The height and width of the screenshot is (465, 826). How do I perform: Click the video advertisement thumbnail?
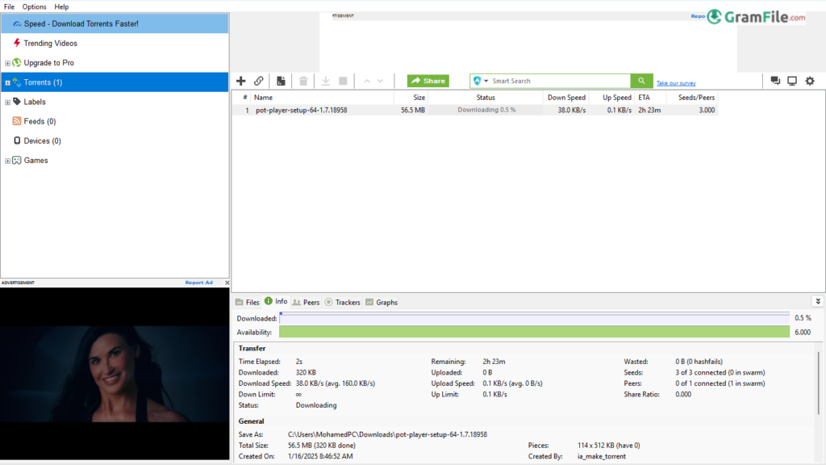point(115,373)
